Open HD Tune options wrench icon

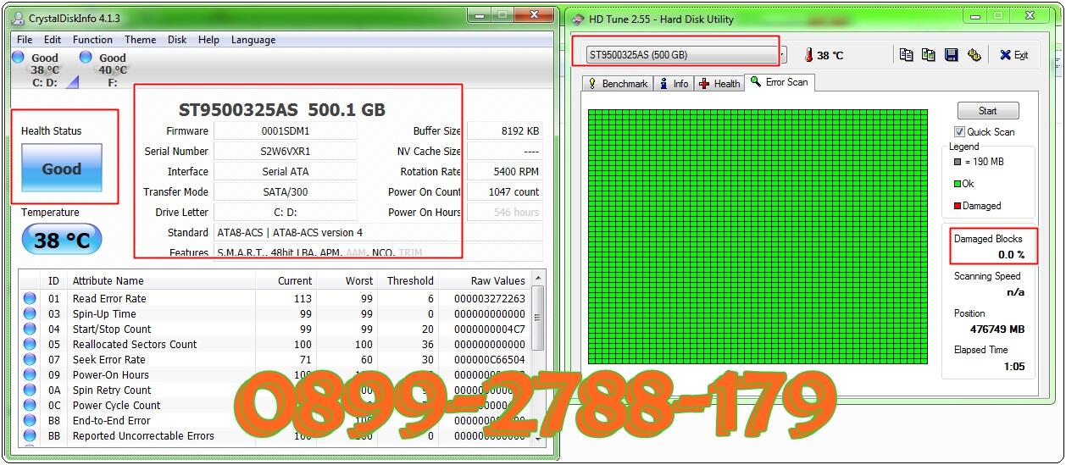point(974,55)
